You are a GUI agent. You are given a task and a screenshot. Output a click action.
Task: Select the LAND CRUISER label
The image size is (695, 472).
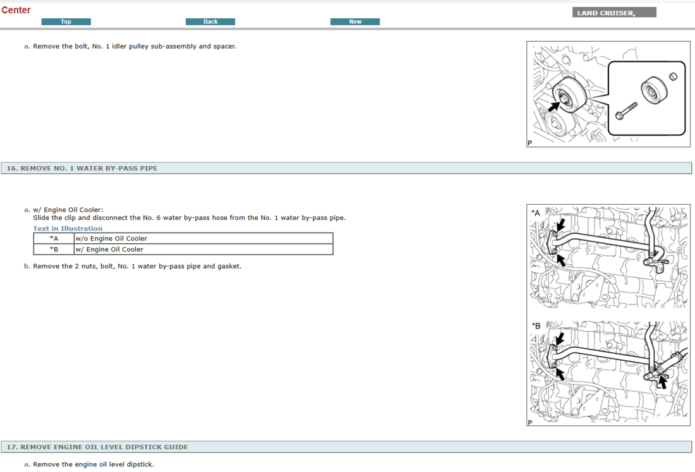tap(613, 13)
